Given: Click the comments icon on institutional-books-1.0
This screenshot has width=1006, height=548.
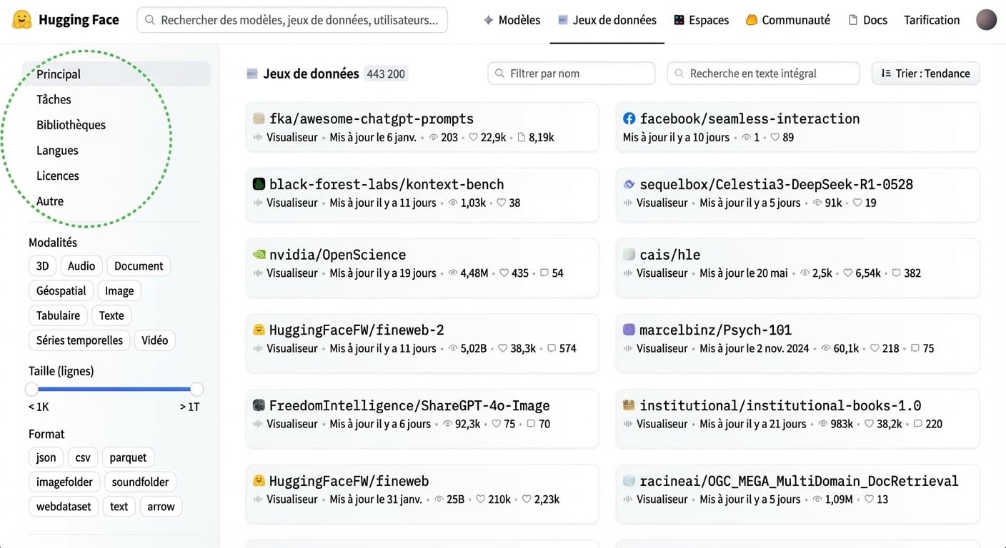Looking at the screenshot, I should (x=917, y=425).
